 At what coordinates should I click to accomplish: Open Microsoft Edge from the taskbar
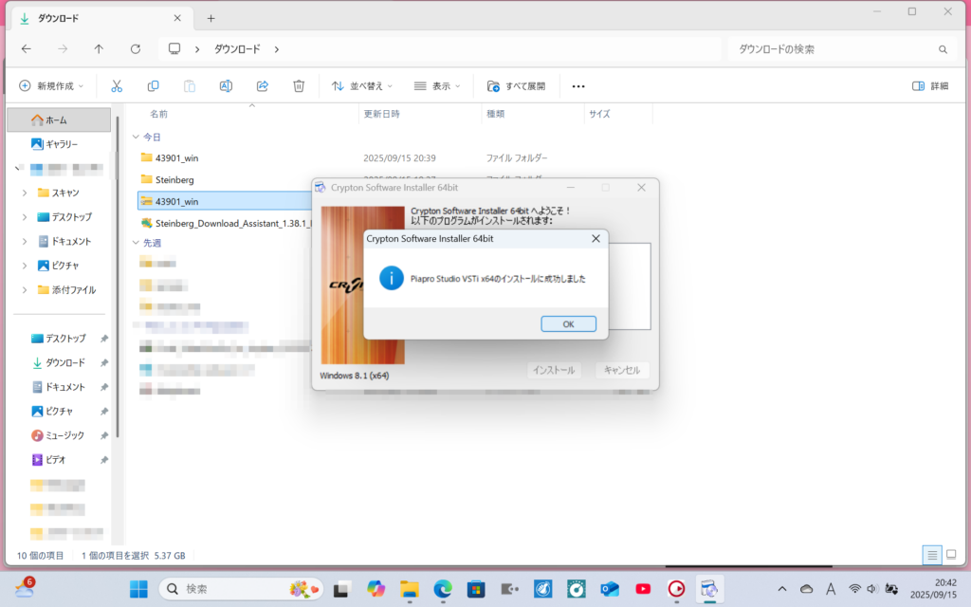443,588
